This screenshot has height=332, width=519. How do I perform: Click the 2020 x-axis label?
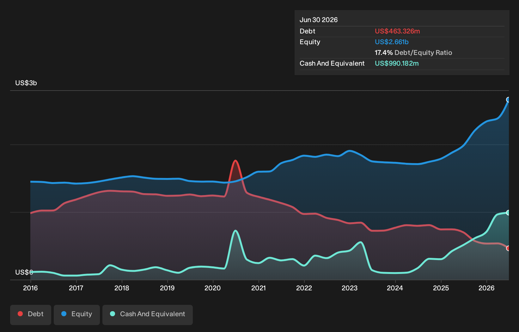click(213, 288)
